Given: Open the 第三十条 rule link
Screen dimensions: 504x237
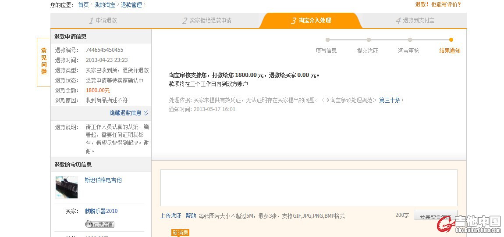Looking at the screenshot, I should [x=390, y=100].
